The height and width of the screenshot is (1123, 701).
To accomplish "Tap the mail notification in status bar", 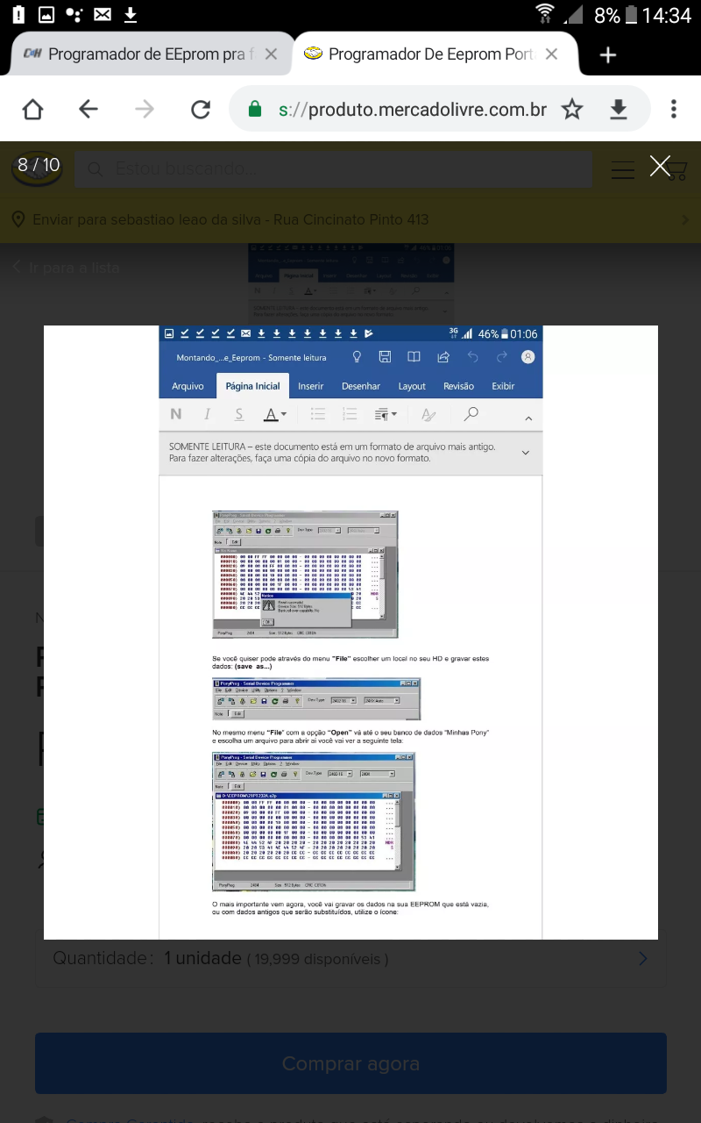I will pos(103,15).
